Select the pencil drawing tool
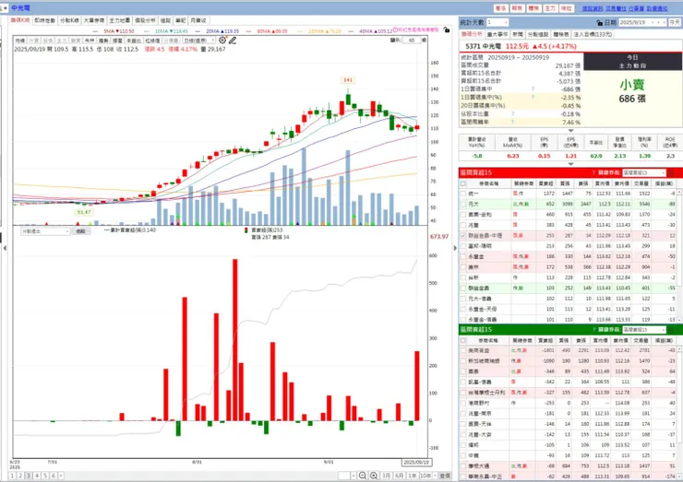683x482 pixels. (233, 41)
